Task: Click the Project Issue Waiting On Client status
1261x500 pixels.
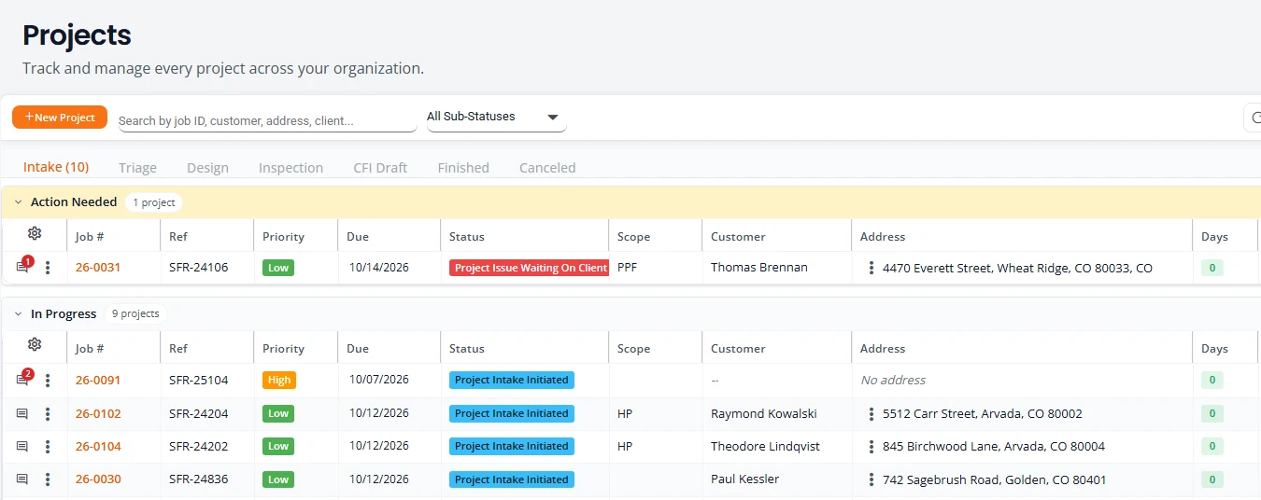Action: [529, 268]
